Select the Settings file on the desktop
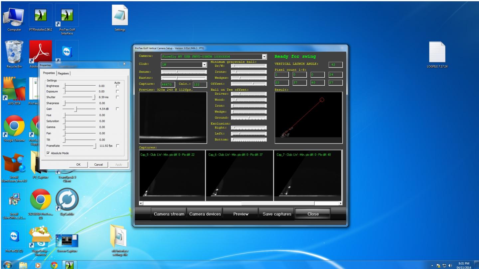Viewport: 479px width, 269px height. [x=120, y=19]
